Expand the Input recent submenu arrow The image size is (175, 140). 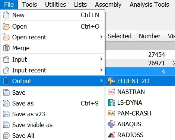[102, 70]
